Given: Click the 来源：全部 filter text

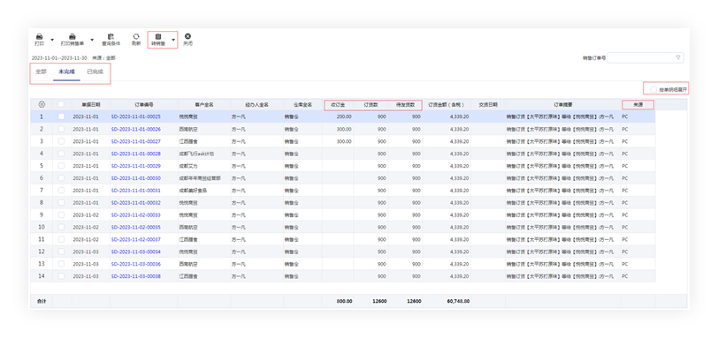Looking at the screenshot, I should [103, 58].
